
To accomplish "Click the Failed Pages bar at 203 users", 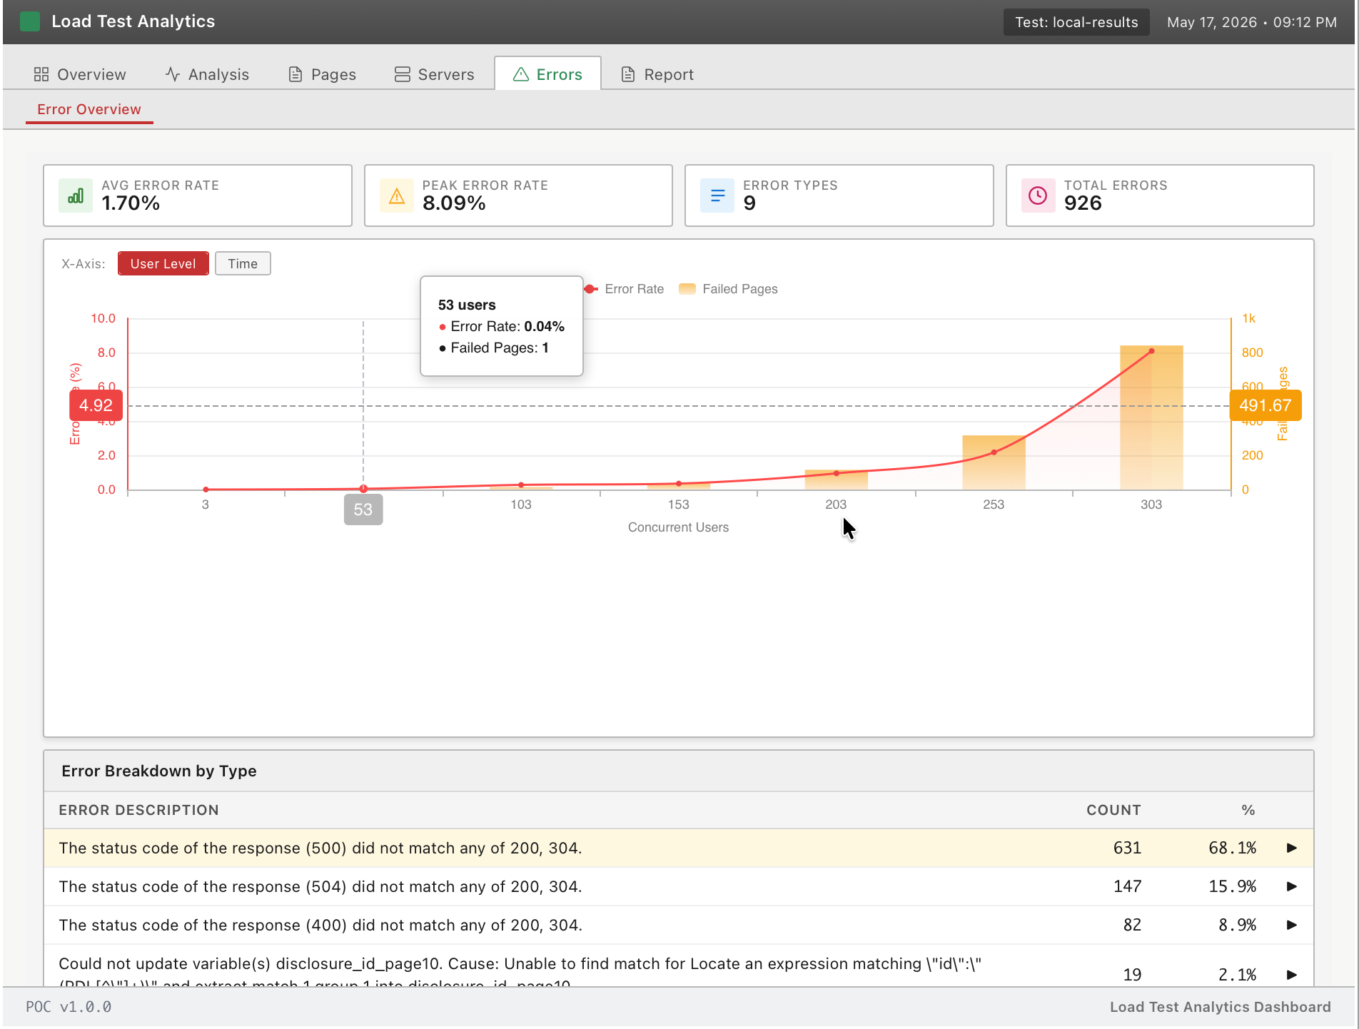I will coord(836,480).
